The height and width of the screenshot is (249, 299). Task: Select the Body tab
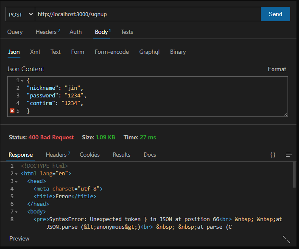coord(103,32)
